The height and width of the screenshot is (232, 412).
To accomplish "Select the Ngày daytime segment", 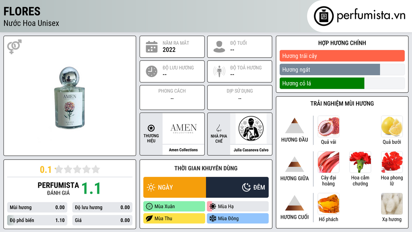I will [175, 187].
